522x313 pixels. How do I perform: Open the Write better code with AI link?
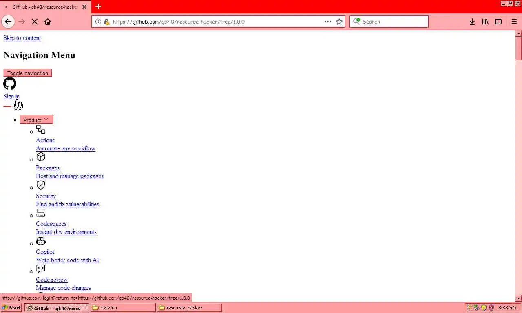(67, 260)
